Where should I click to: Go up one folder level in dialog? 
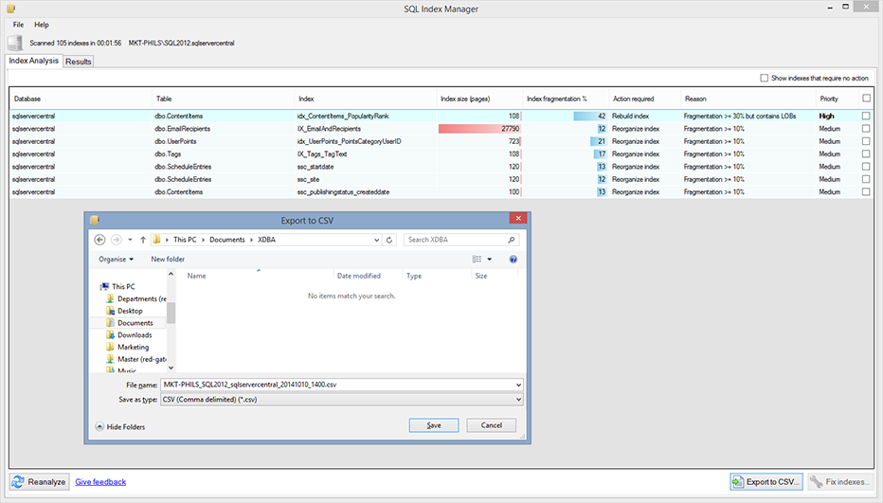[143, 240]
